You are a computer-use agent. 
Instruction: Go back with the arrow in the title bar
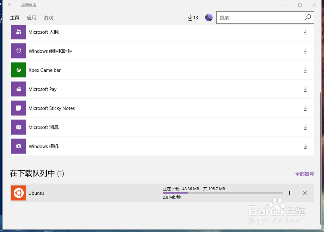[10, 5]
